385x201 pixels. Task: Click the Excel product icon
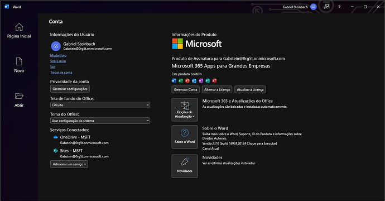(180, 80)
